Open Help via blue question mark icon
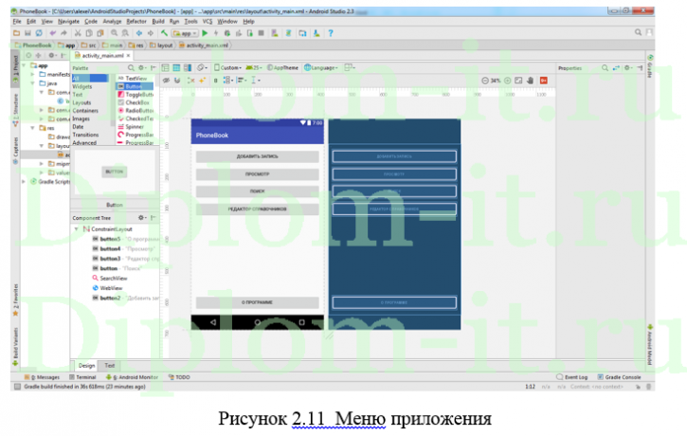The image size is (687, 436). (x=331, y=33)
